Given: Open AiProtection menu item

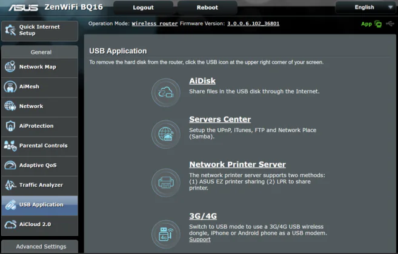Looking at the screenshot, I should 39,126.
